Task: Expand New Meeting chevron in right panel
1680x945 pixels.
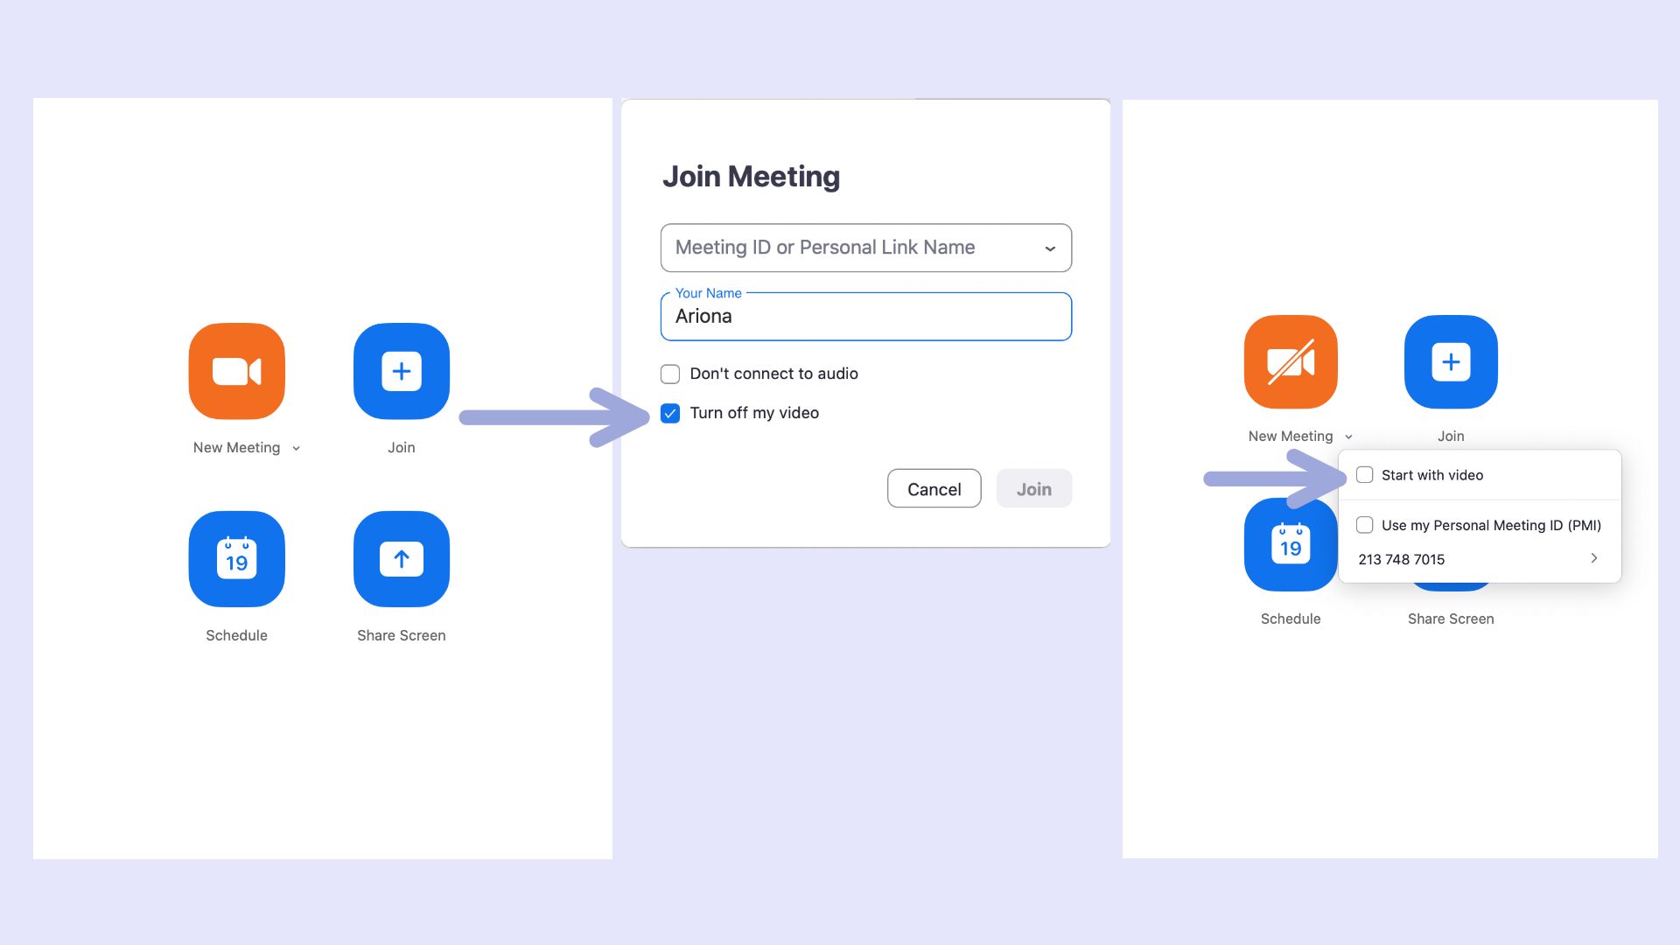Action: 1348,437
